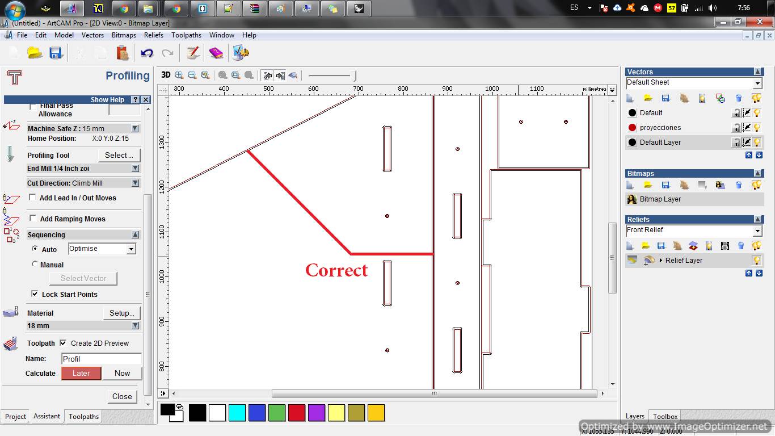The width and height of the screenshot is (775, 436).
Task: Save the vector layer icon
Action: [x=666, y=98]
